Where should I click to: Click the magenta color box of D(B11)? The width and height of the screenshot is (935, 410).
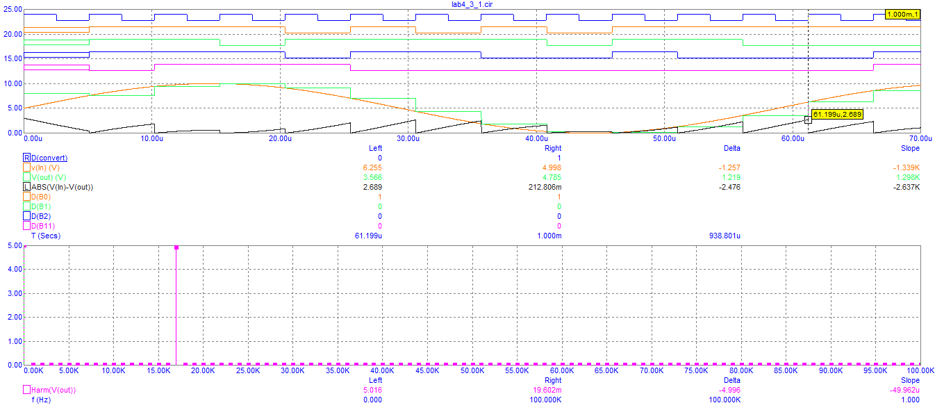(27, 226)
